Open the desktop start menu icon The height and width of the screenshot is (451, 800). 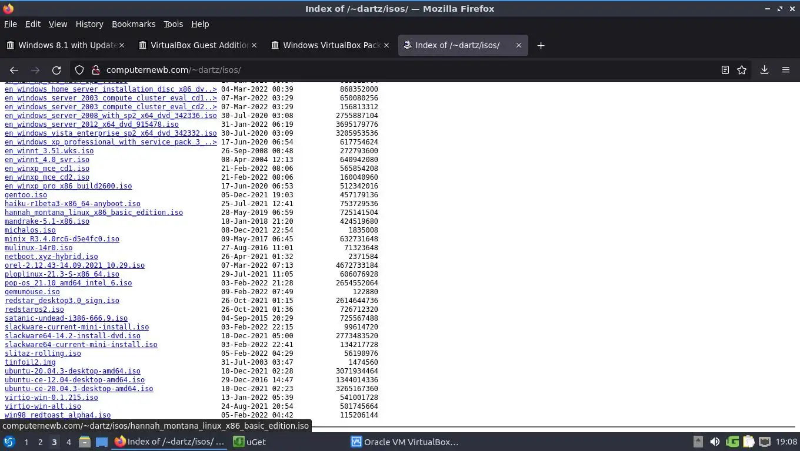tap(9, 442)
